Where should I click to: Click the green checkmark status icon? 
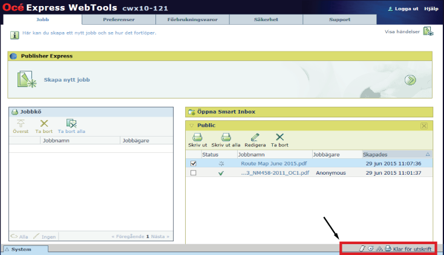221,173
